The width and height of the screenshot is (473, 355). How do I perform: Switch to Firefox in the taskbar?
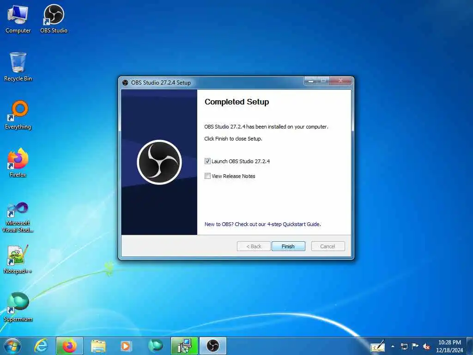[x=70, y=346]
